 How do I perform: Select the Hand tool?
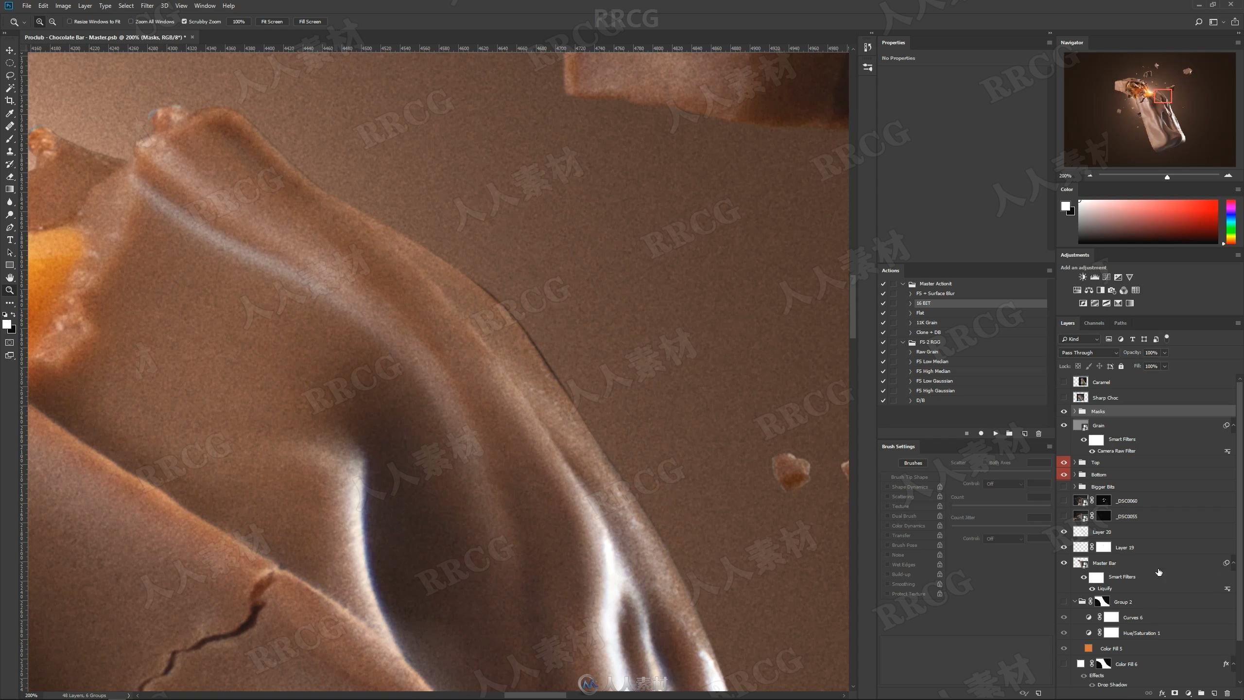point(10,278)
